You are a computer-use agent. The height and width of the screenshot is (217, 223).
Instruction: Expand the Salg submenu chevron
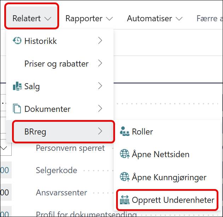(x=100, y=86)
